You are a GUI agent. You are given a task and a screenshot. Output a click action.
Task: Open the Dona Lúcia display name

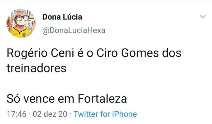(x=62, y=17)
